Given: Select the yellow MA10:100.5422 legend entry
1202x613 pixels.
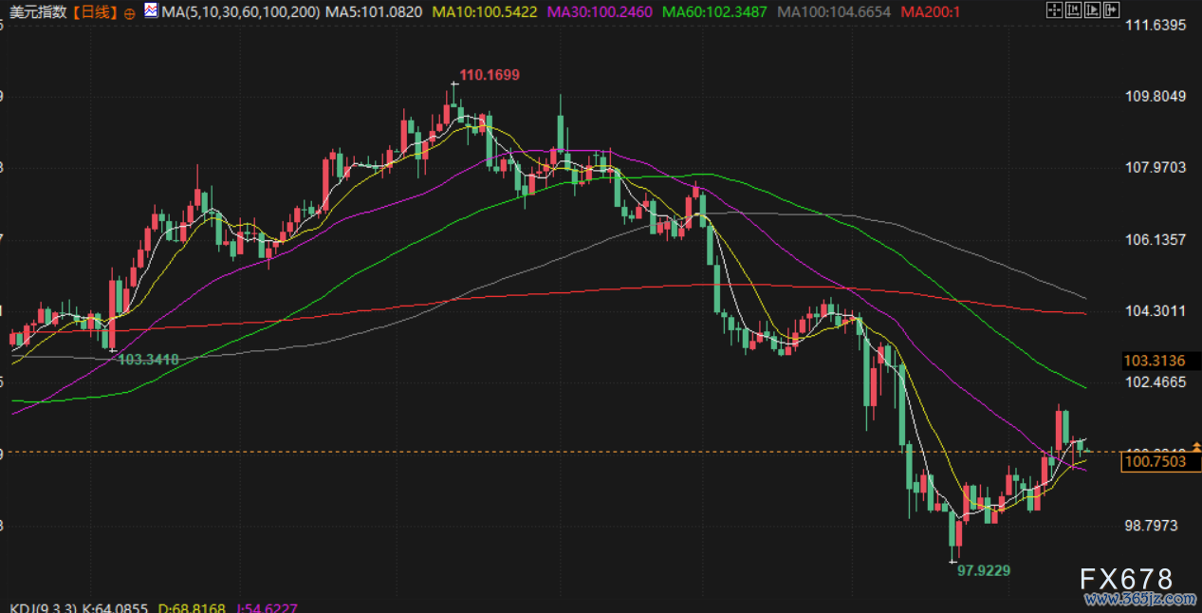Looking at the screenshot, I should click(x=484, y=12).
